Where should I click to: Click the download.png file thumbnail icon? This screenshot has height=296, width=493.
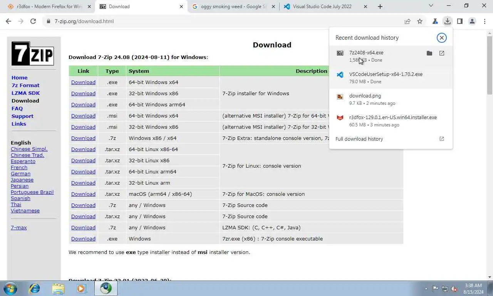340,96
